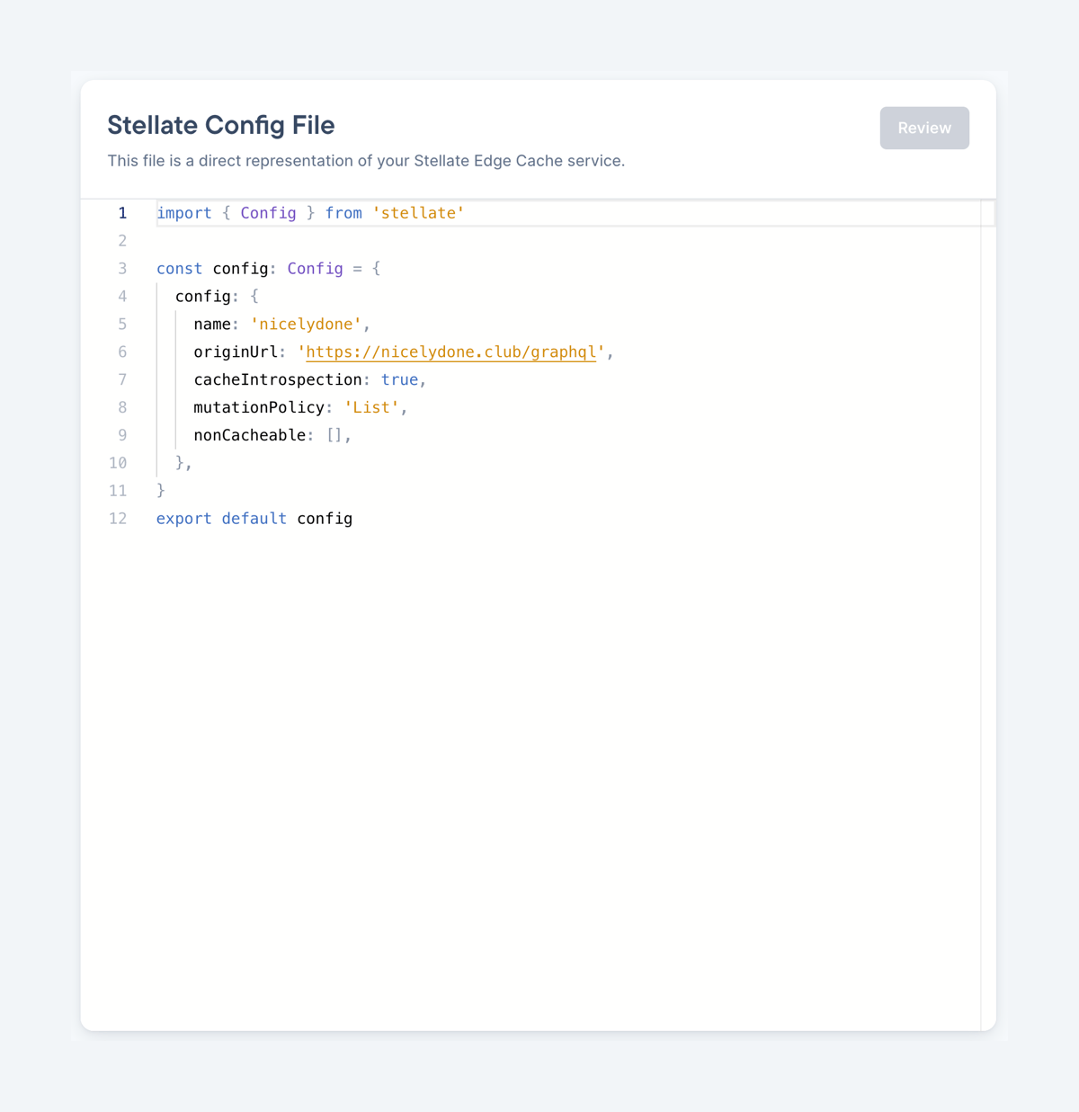The width and height of the screenshot is (1079, 1112).
Task: Click the import keyword on line 1
Action: click(184, 213)
